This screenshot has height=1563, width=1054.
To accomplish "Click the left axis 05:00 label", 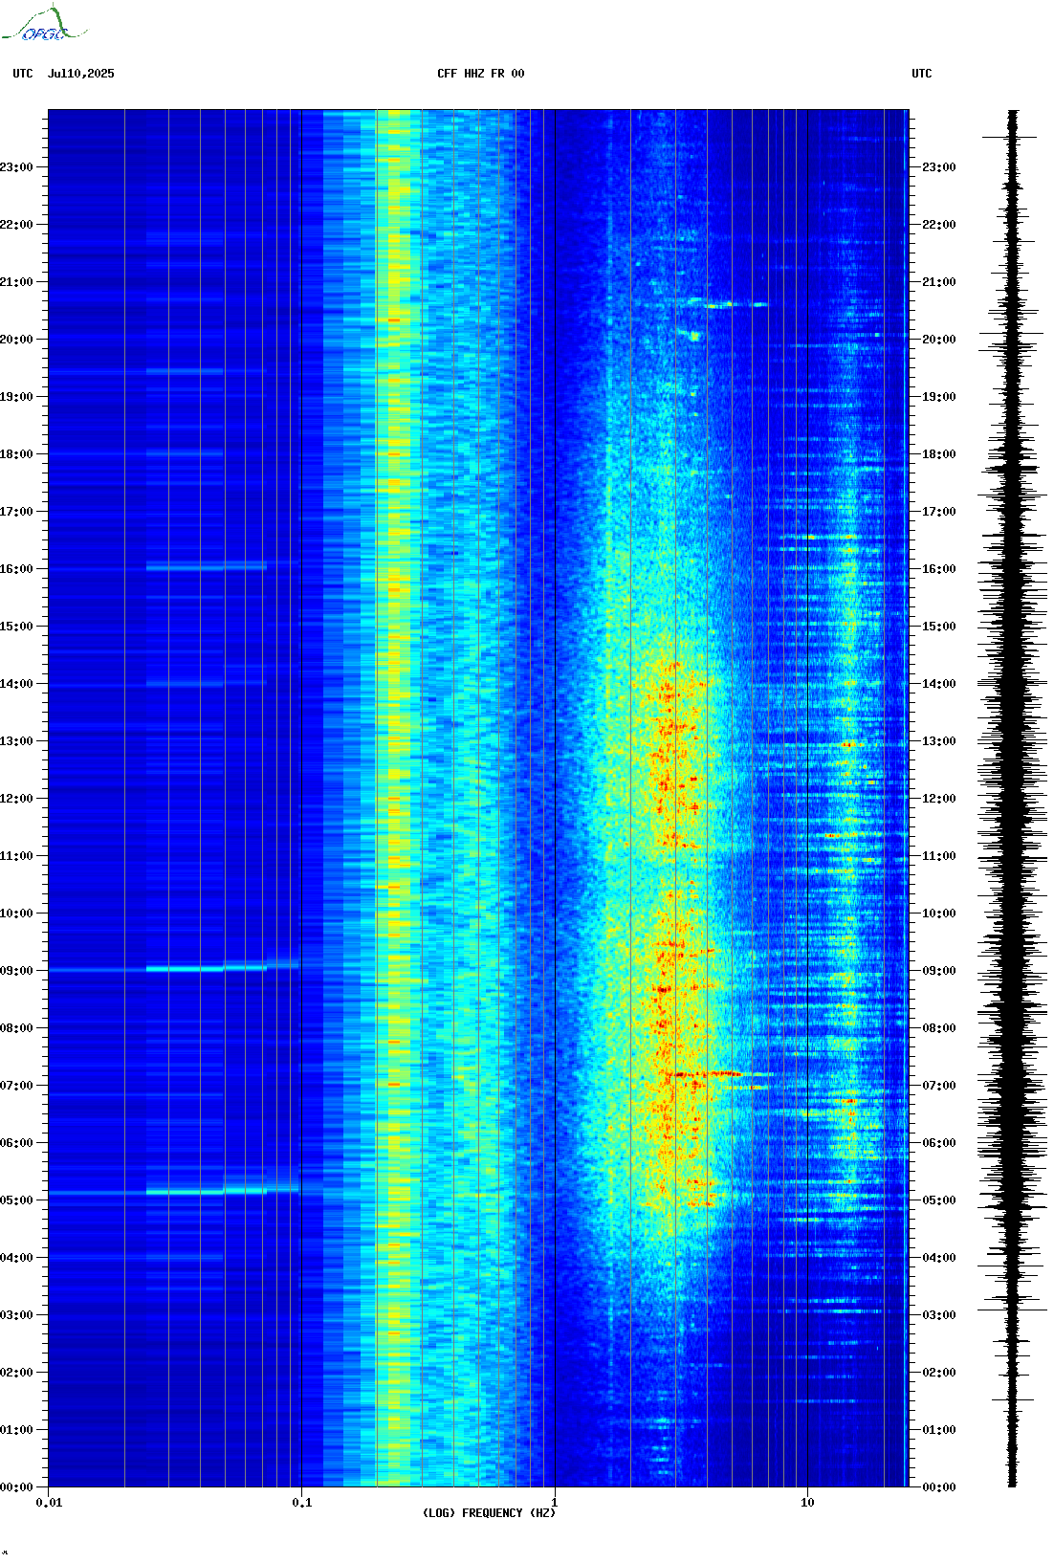I will 16,1200.
